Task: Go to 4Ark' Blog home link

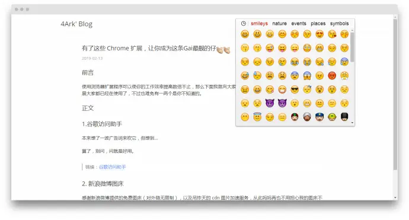Action: coord(76,24)
